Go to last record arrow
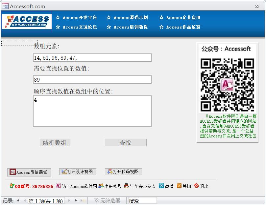Screen dimensions: 266x205 tap(76, 201)
